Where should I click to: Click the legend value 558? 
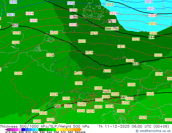56,132
